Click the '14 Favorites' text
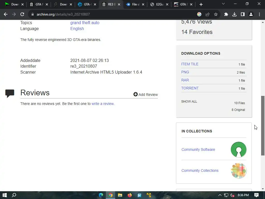 click(197, 32)
